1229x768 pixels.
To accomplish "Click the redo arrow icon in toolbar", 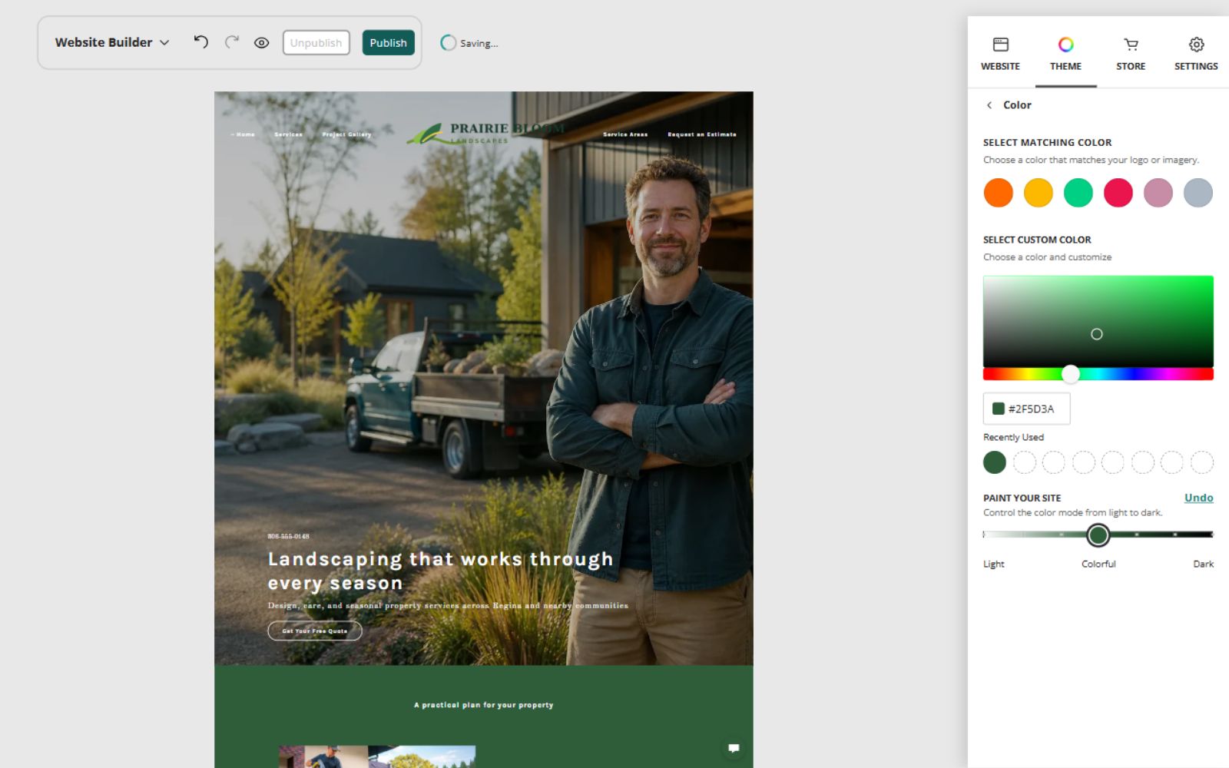I will 231,42.
